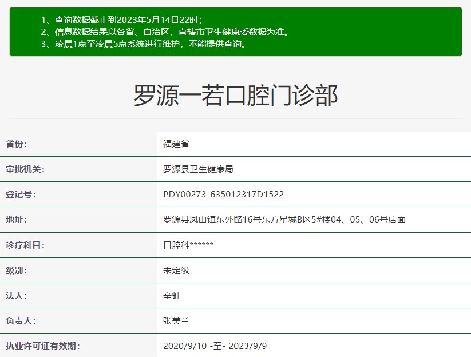Click the 审批机关 label
Screen dimensions: 471x357
(25, 169)
